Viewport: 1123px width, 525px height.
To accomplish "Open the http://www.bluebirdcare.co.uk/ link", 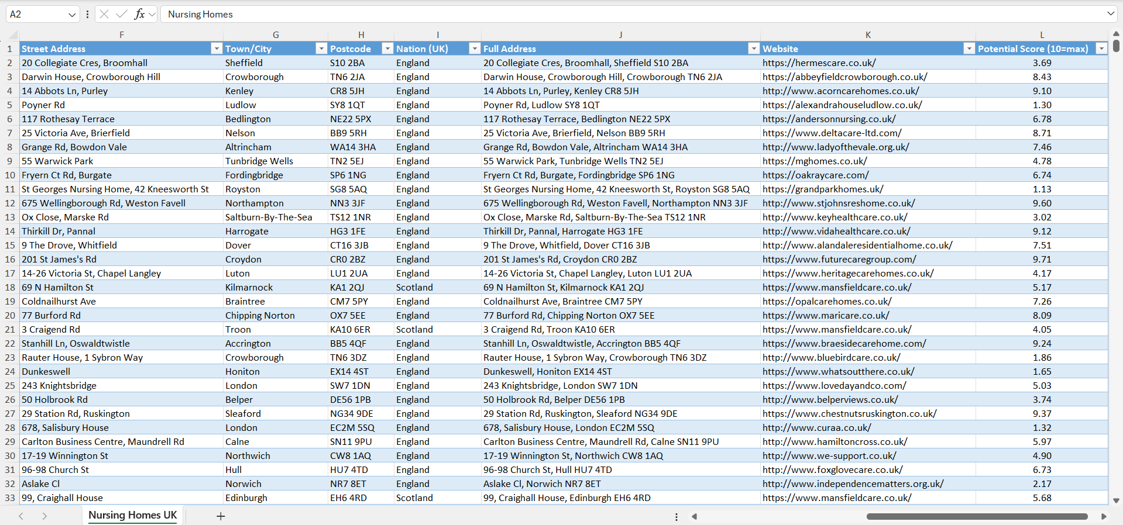I will pos(831,357).
